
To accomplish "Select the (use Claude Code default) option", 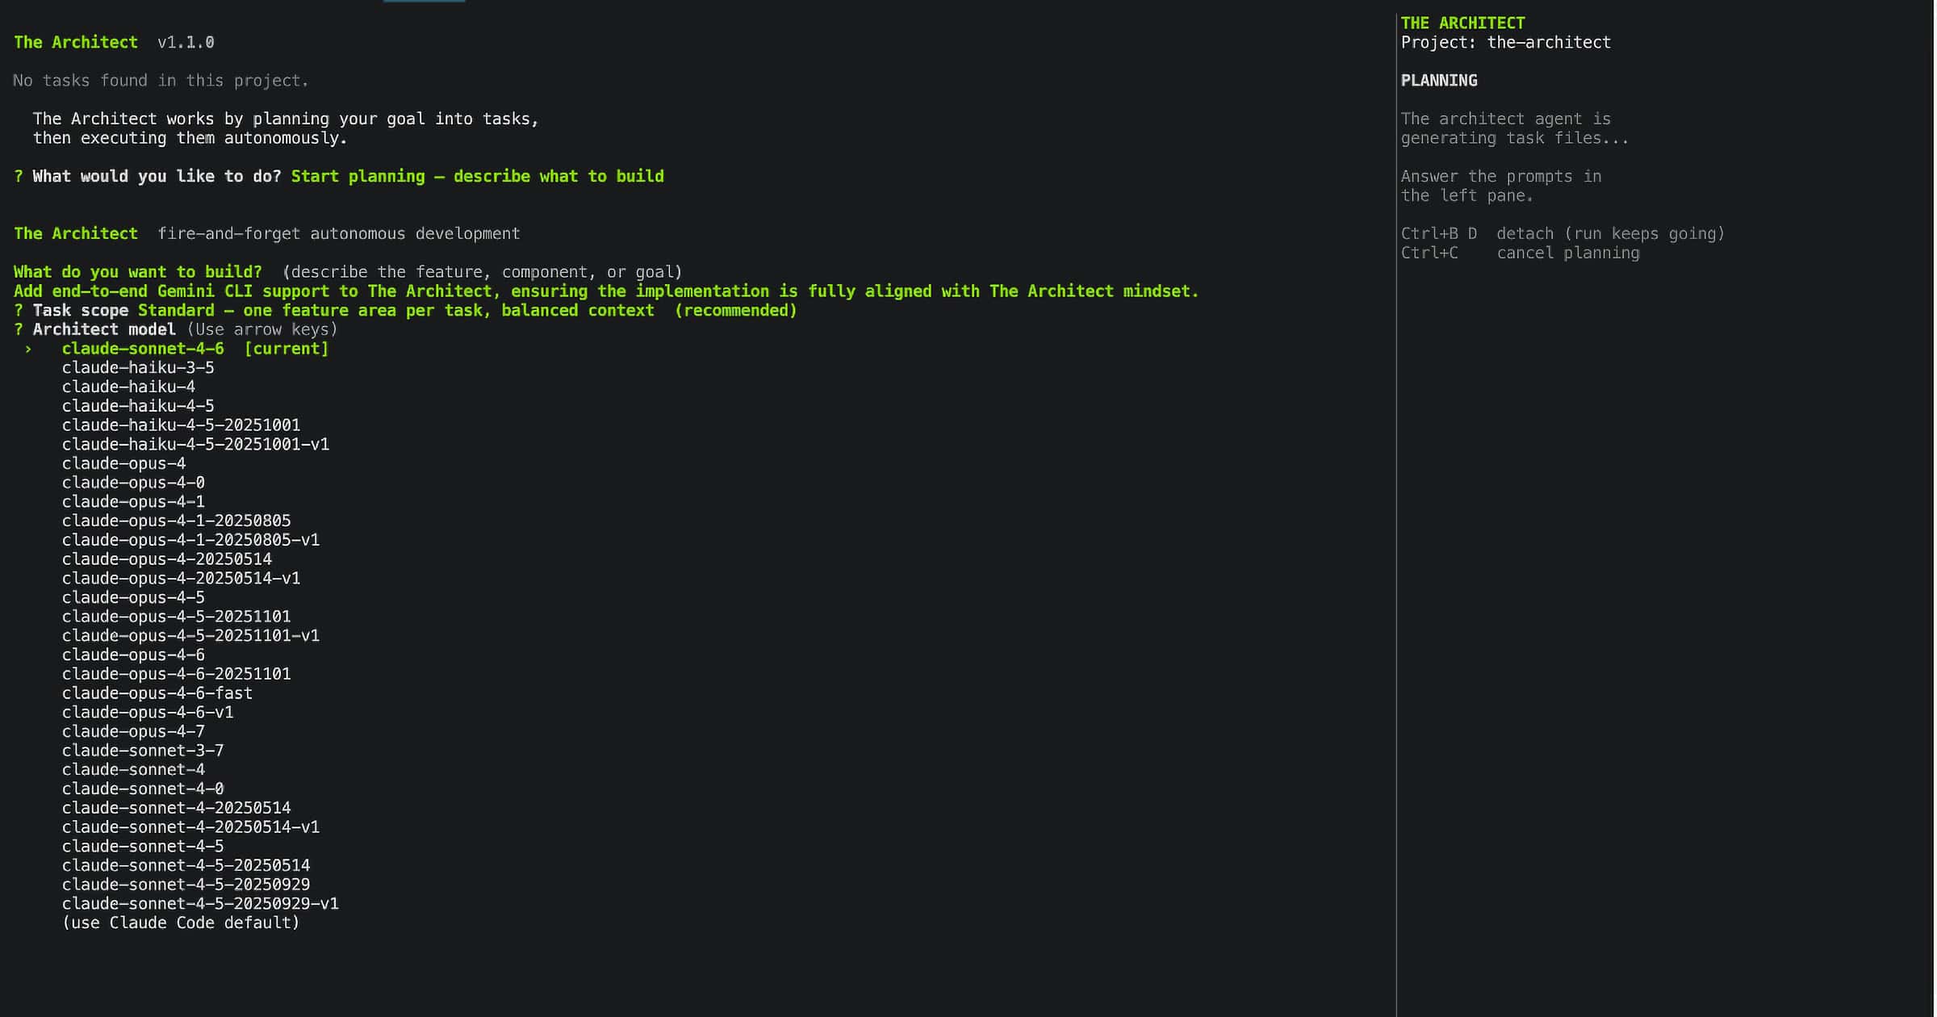I will (x=181, y=923).
